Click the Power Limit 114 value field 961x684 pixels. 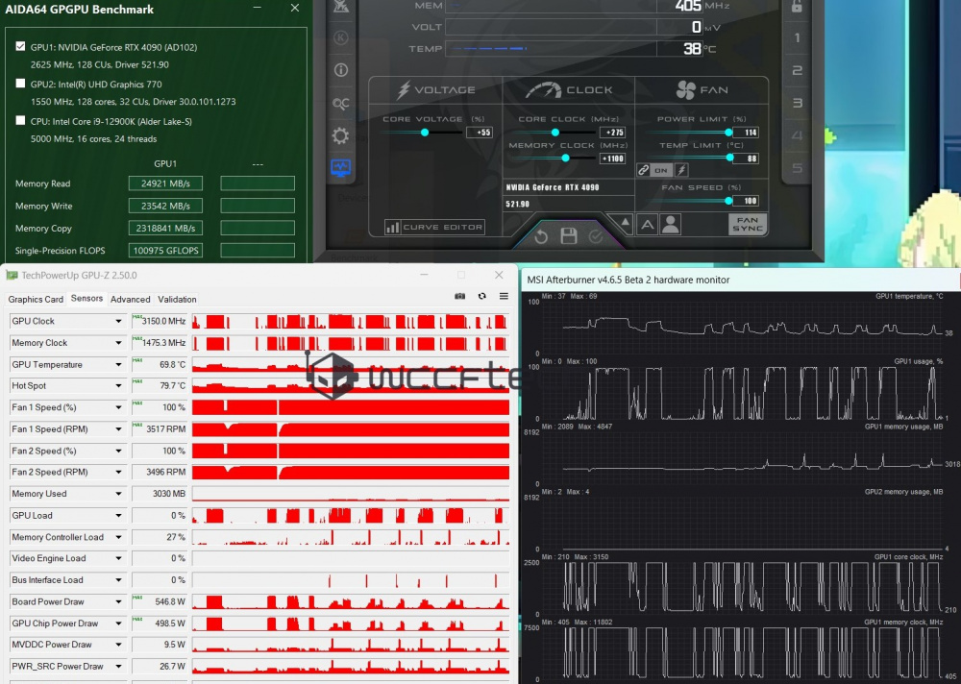point(747,133)
